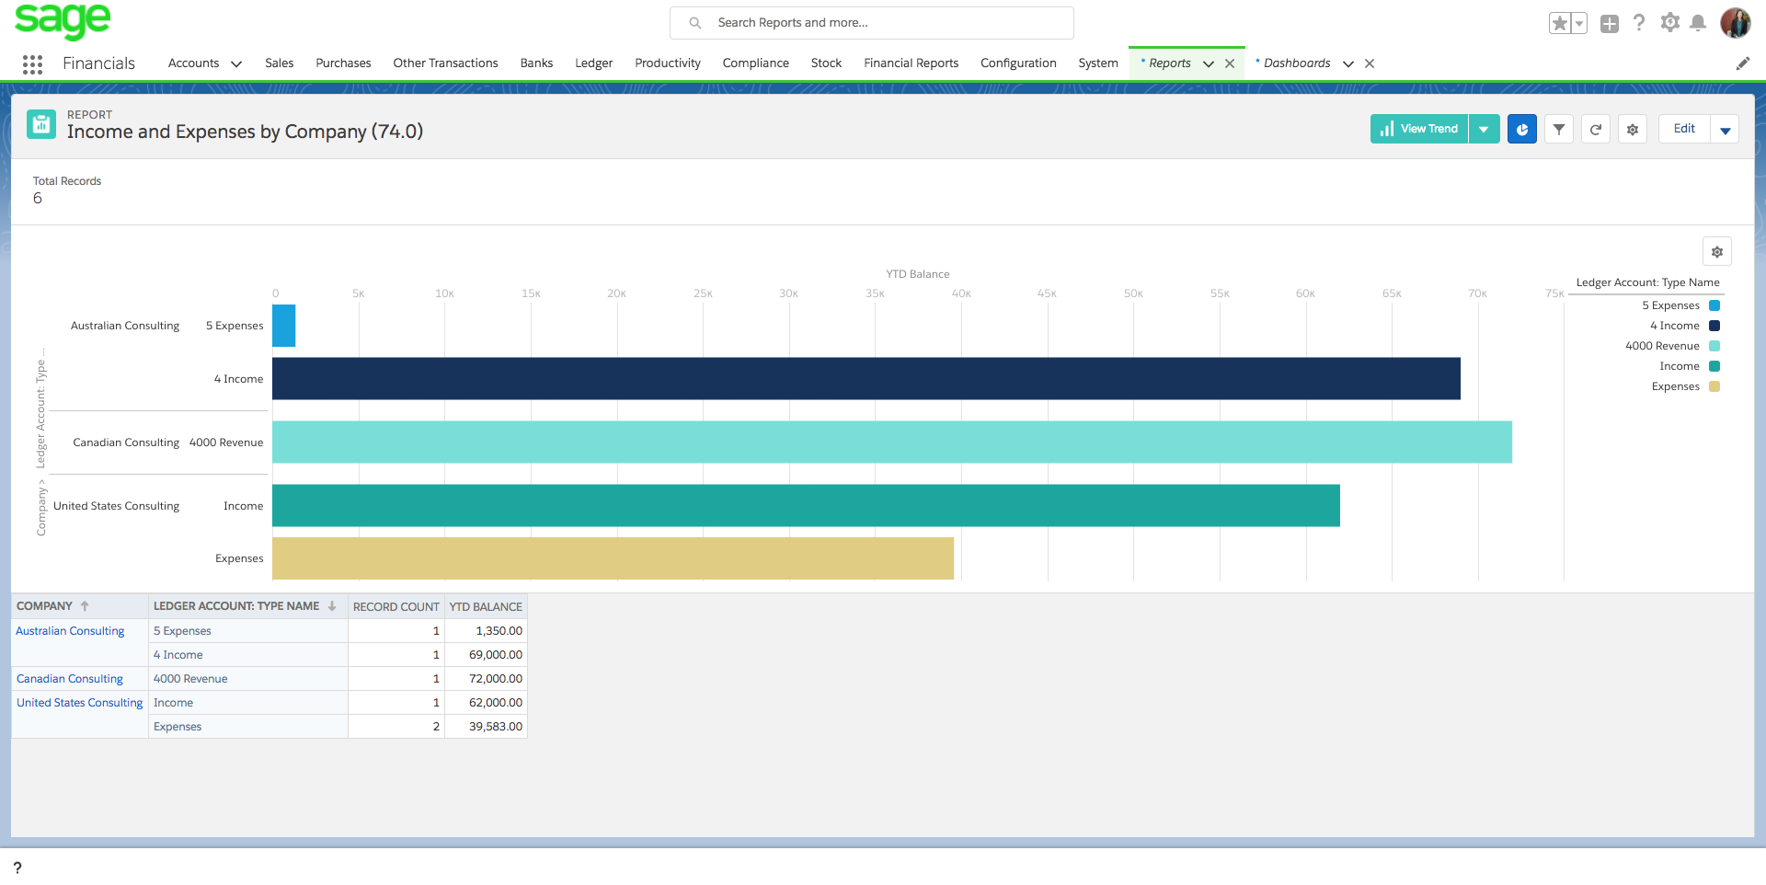1766x885 pixels.
Task: Open the report Filter funnel icon
Action: coord(1559,130)
